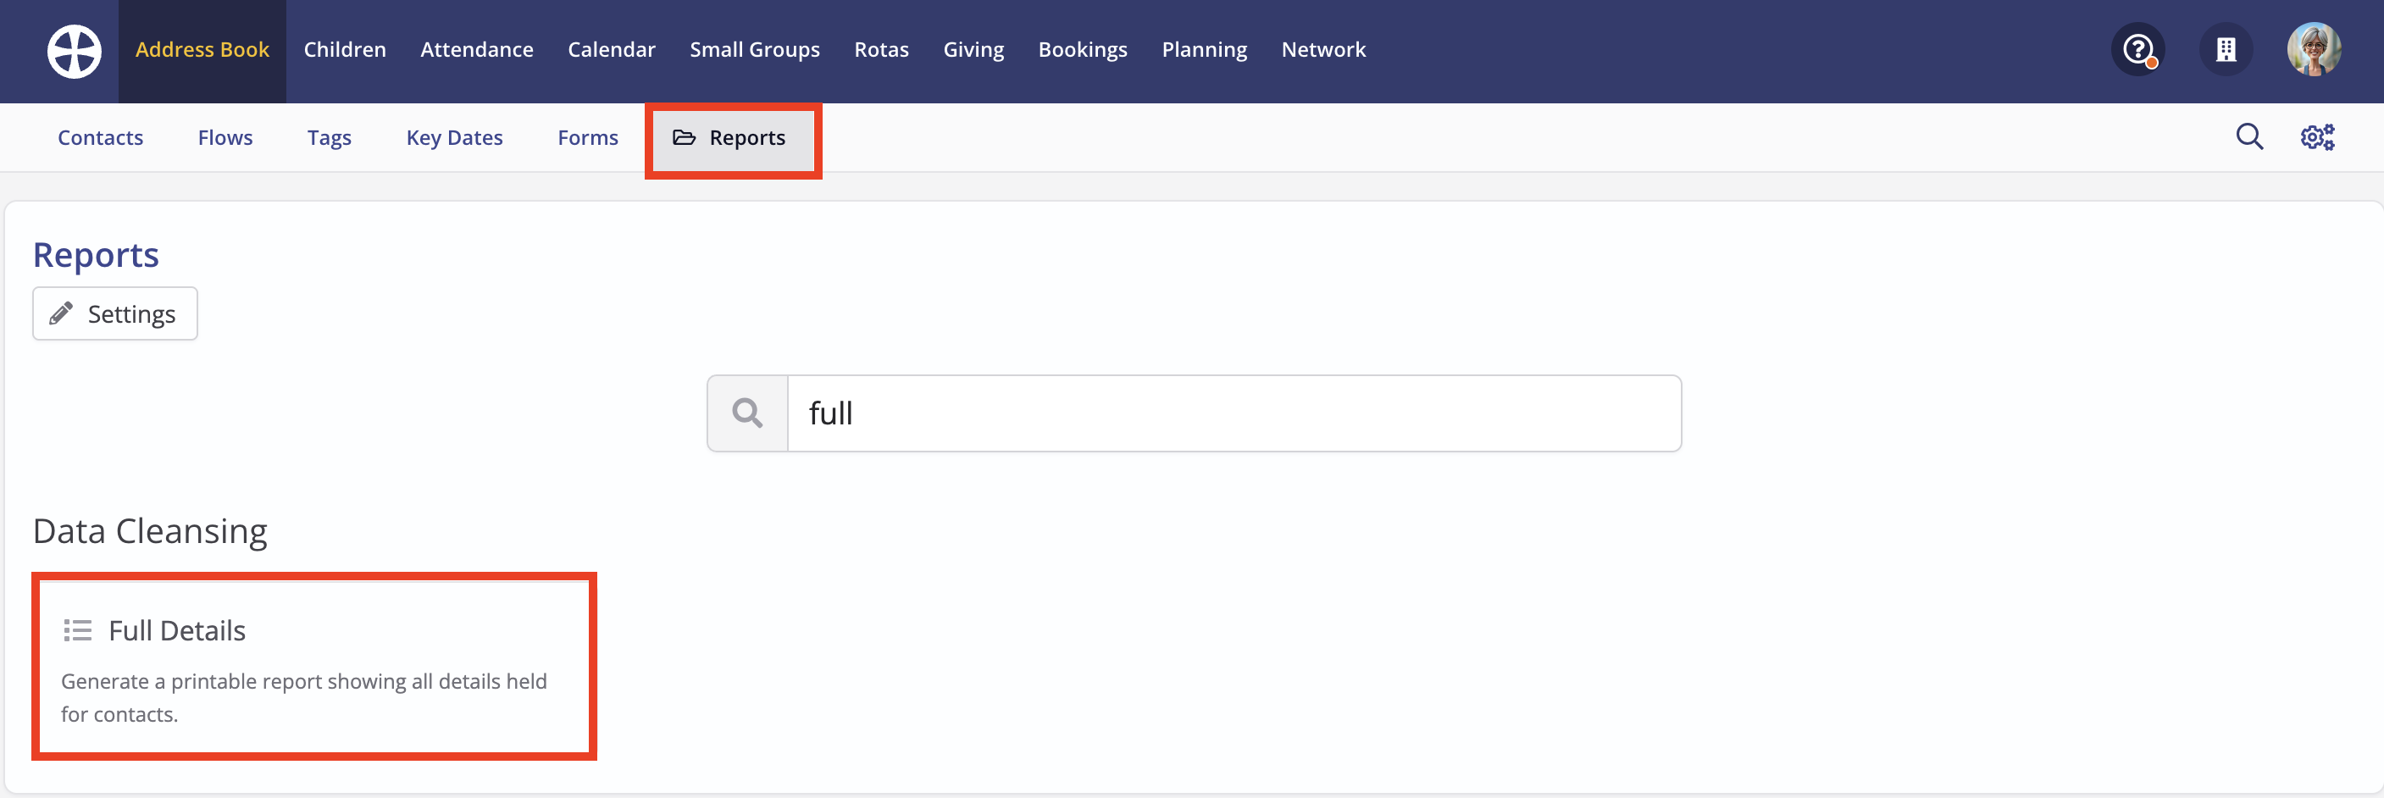This screenshot has height=798, width=2384.
Task: Switch to the Forms tab
Action: click(588, 137)
